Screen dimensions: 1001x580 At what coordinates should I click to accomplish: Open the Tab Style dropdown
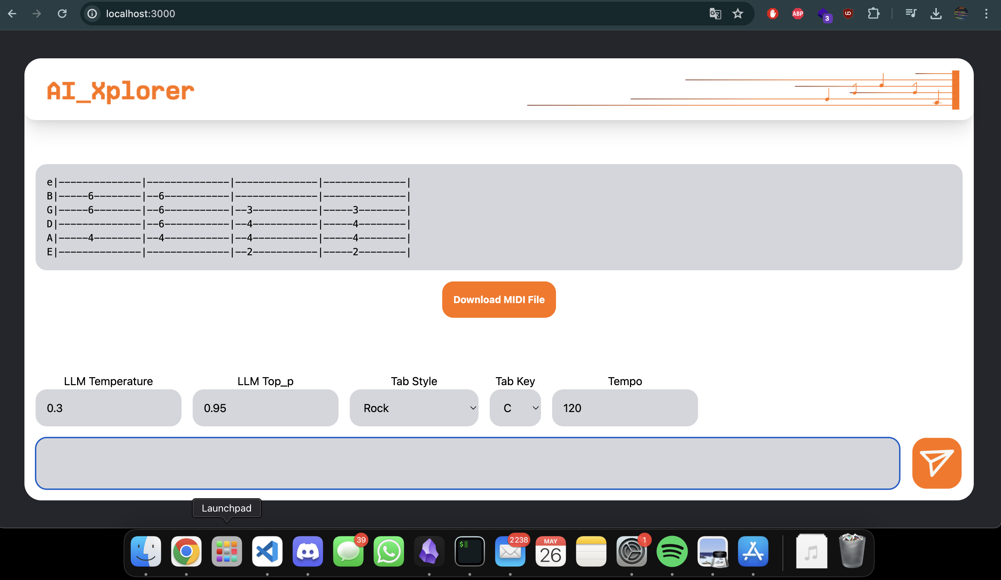pos(414,408)
